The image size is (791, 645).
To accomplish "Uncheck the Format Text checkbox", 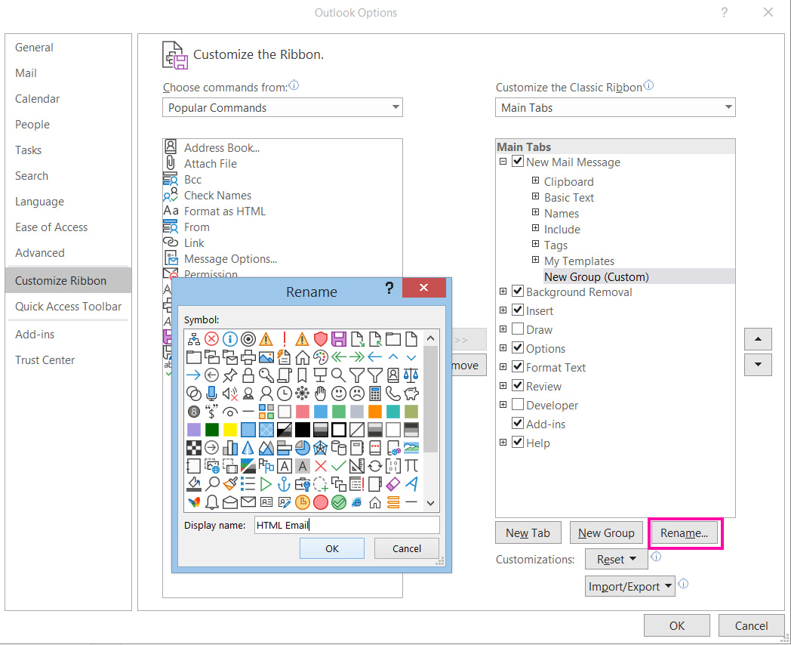I will point(518,367).
